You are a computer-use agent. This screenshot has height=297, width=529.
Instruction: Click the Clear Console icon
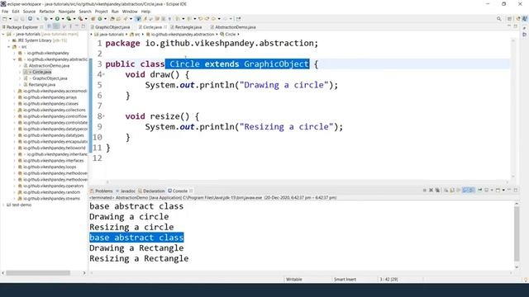click(446, 191)
